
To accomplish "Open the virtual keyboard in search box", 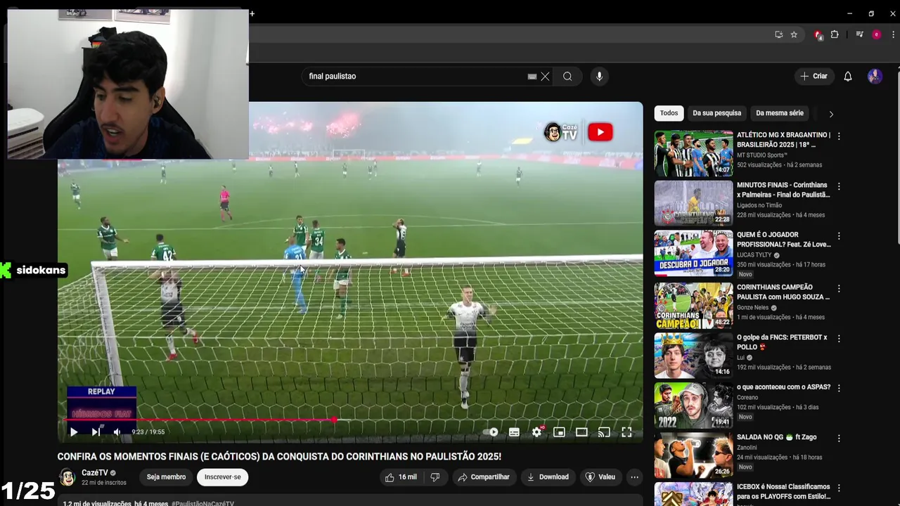I will (x=532, y=77).
